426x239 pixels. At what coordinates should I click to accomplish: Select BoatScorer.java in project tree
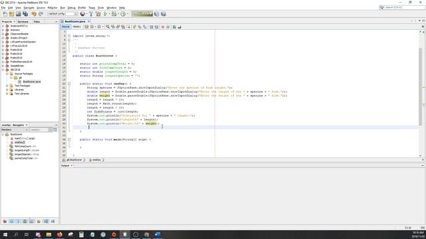pyautogui.click(x=31, y=82)
